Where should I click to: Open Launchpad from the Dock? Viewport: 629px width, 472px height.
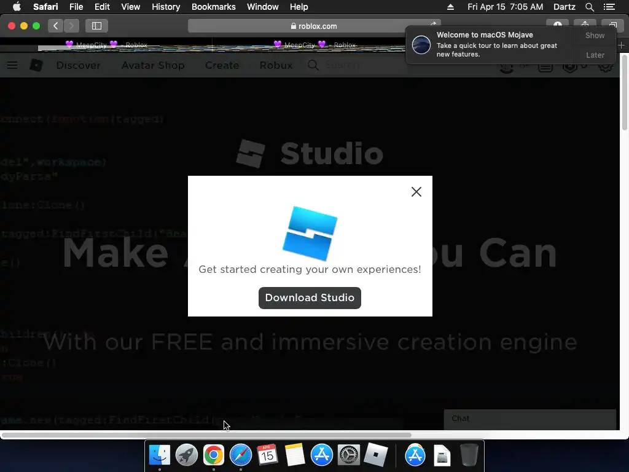click(x=187, y=455)
